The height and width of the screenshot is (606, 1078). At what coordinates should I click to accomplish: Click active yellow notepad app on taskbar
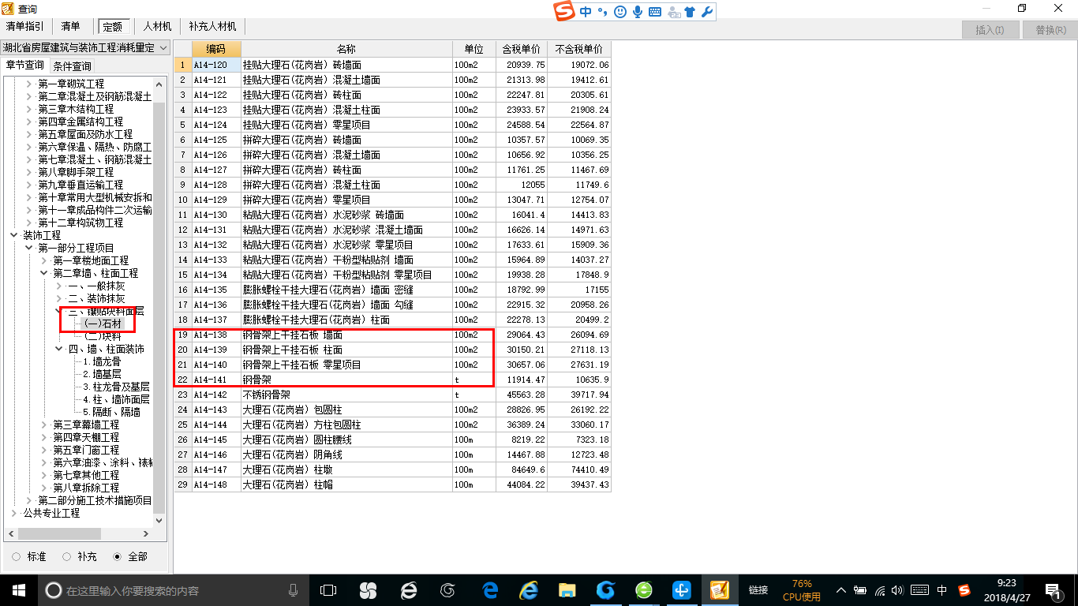point(719,590)
